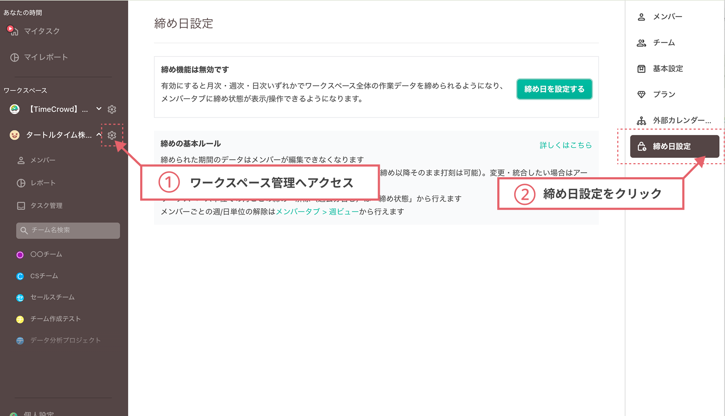
Task: Select the CSチーム team
Action: [x=44, y=276]
